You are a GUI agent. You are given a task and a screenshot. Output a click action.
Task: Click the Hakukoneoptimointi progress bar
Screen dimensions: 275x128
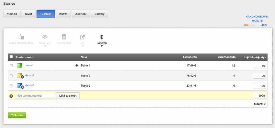[249, 25]
